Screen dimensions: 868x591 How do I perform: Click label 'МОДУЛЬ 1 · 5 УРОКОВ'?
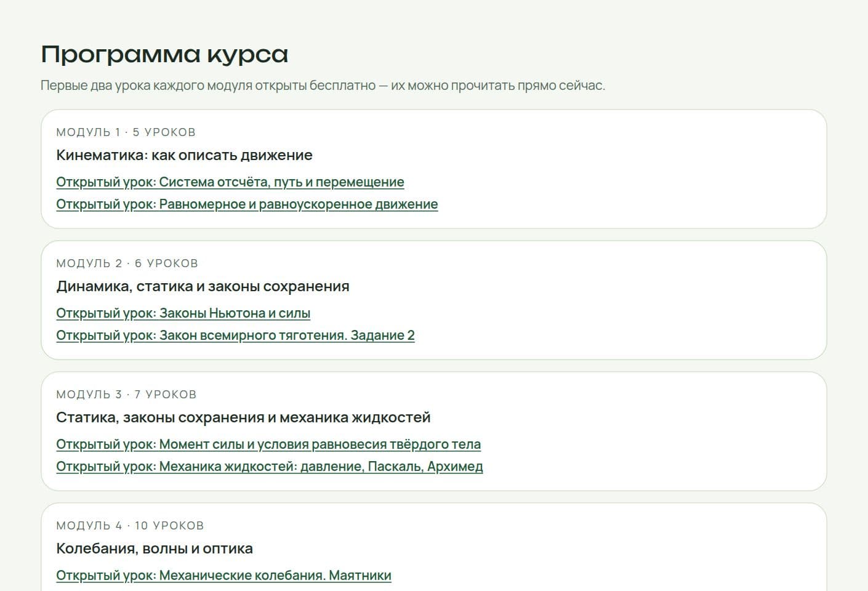[x=126, y=132]
